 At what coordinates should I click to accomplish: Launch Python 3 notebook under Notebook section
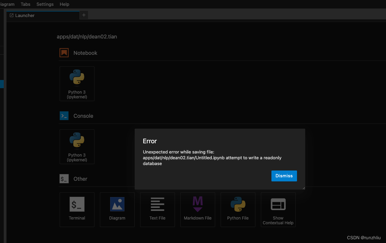(x=77, y=83)
